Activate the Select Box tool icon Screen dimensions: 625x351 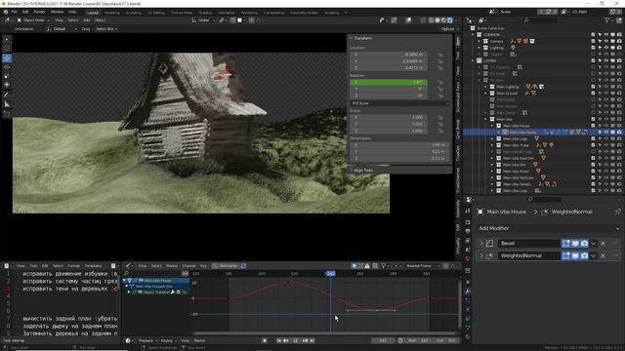7,39
